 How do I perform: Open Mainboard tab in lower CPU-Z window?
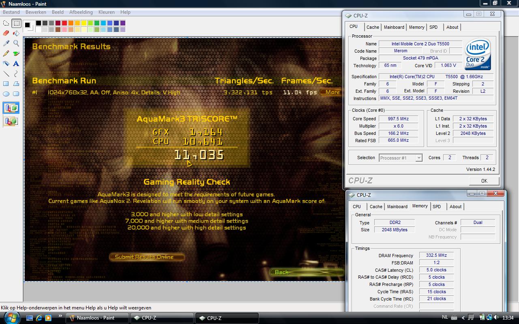click(397, 207)
